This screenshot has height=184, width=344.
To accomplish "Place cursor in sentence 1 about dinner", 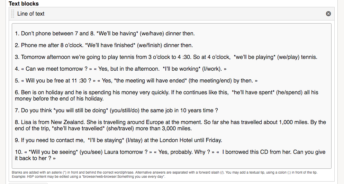I will click(105, 33).
